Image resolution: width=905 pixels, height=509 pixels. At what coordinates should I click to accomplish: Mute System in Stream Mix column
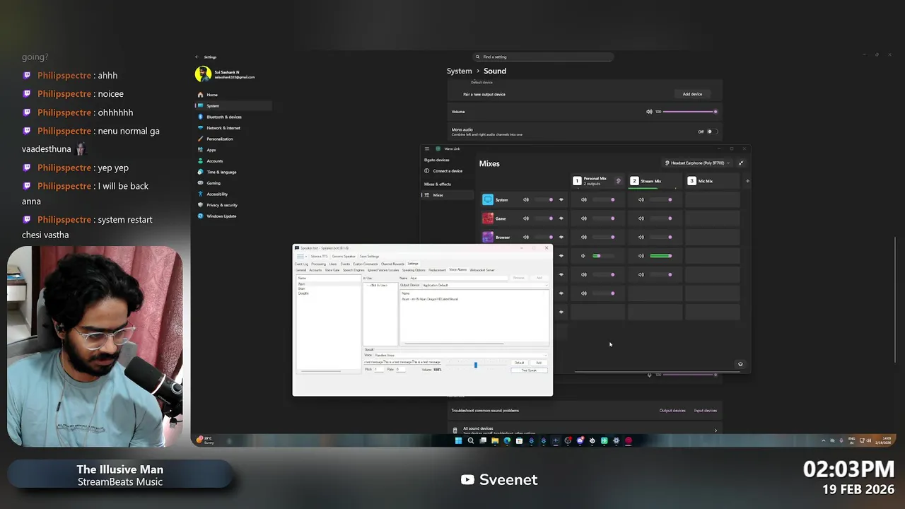(641, 199)
